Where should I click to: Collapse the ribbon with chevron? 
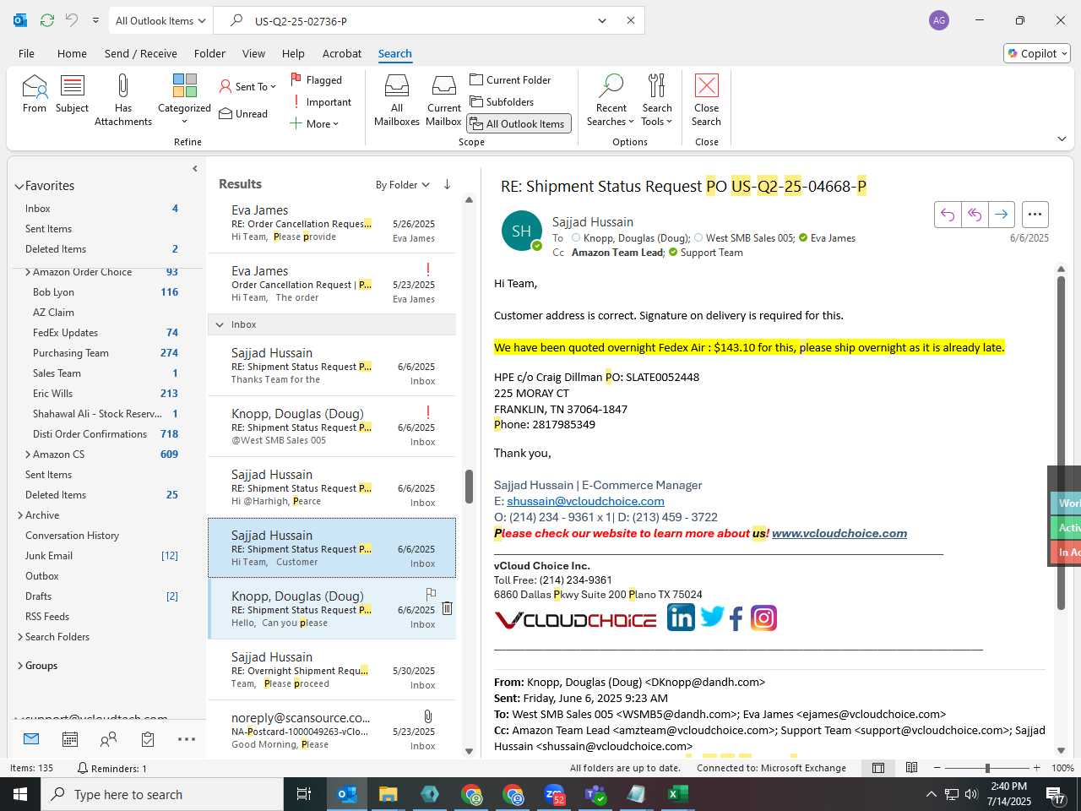[1062, 139]
